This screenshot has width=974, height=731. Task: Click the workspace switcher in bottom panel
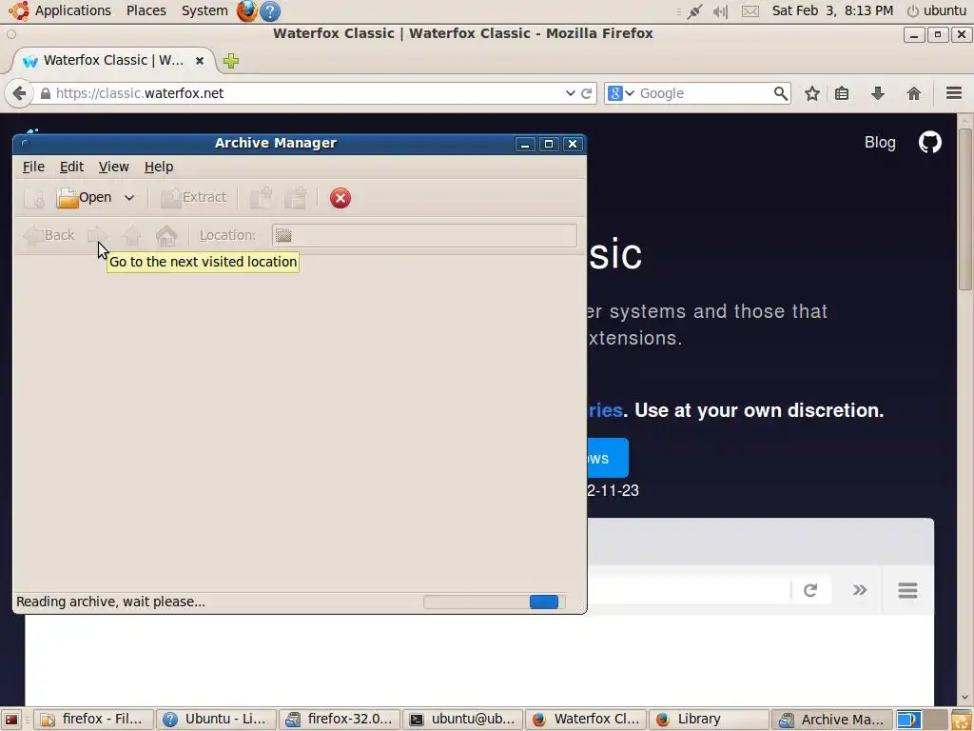(x=921, y=720)
